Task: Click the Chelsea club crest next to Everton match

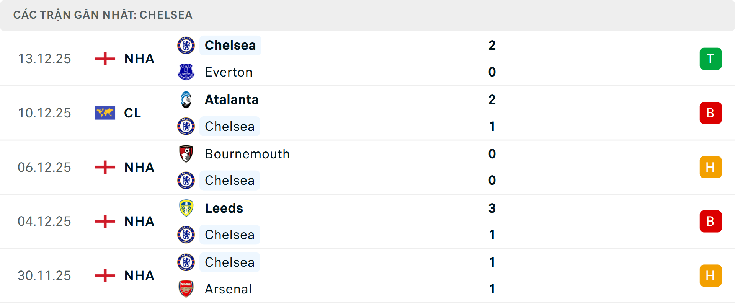Action: click(x=186, y=45)
